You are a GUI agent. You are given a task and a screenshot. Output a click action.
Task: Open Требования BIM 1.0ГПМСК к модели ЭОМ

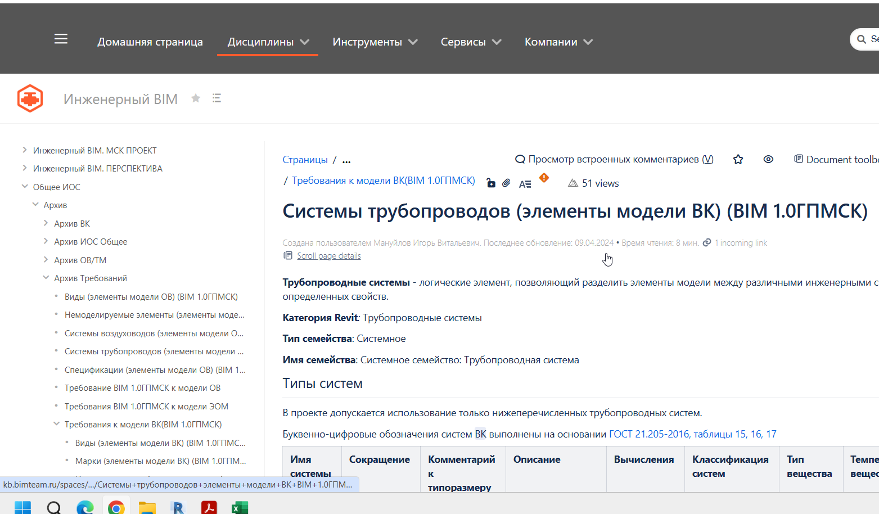pyautogui.click(x=146, y=406)
